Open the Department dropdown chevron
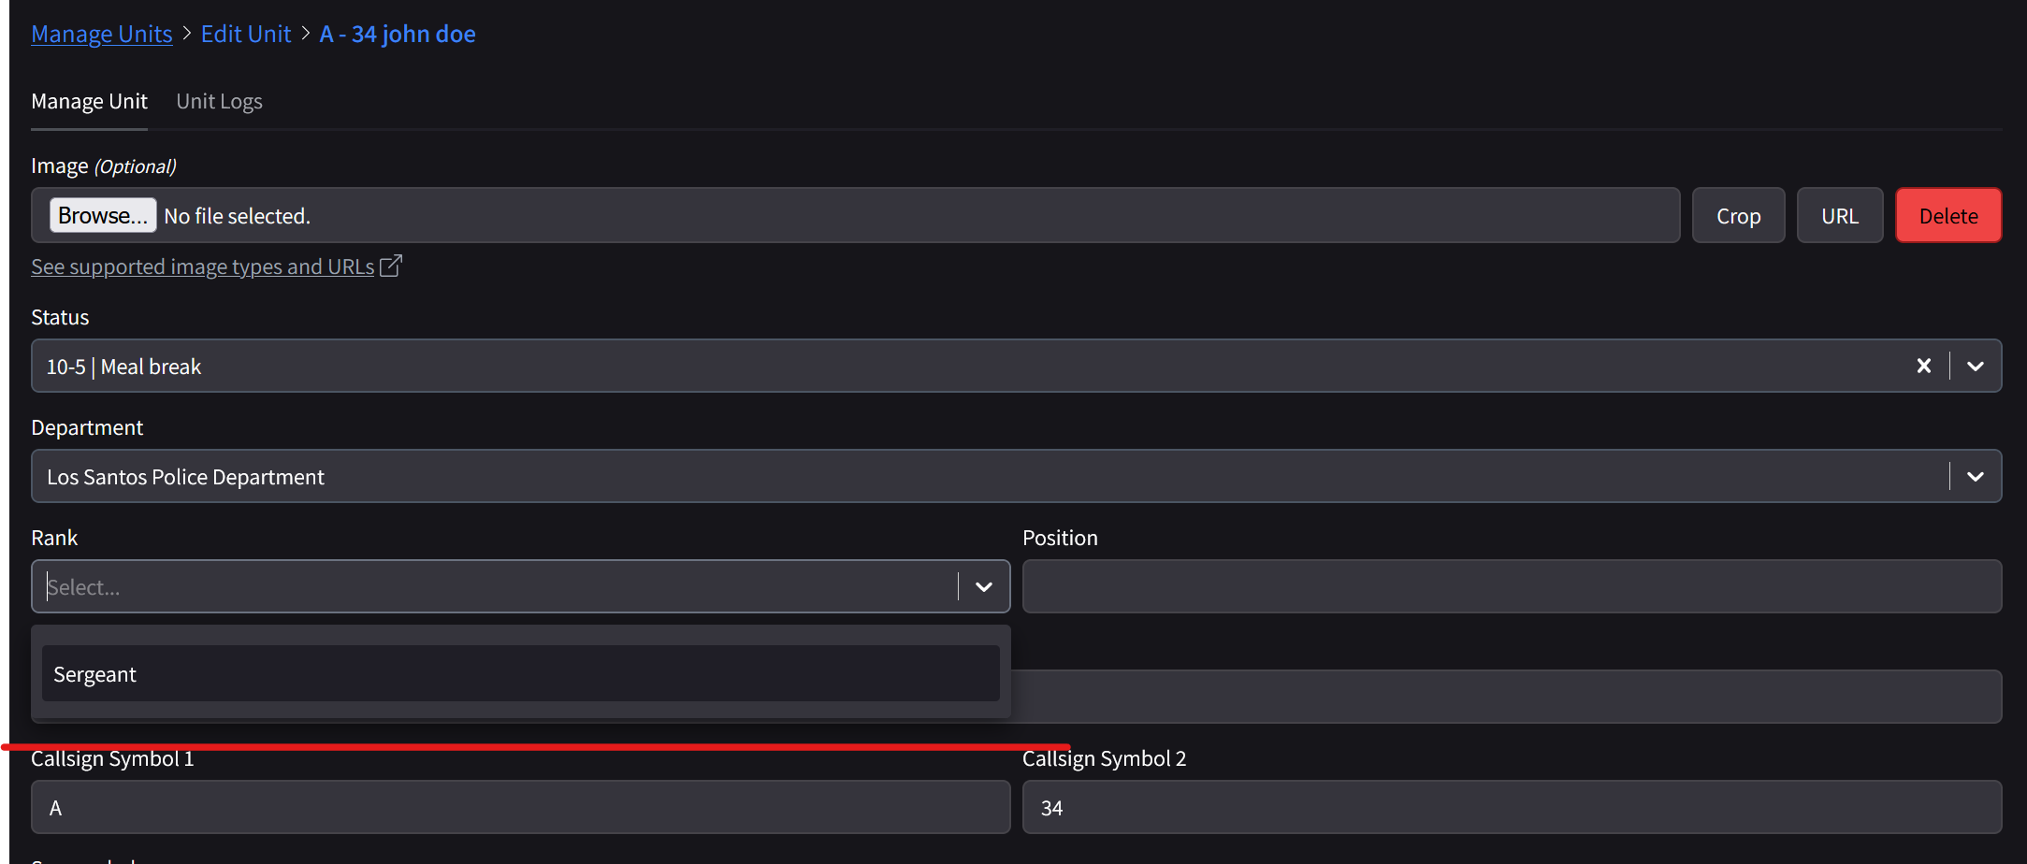The width and height of the screenshot is (2027, 864). (x=1975, y=476)
